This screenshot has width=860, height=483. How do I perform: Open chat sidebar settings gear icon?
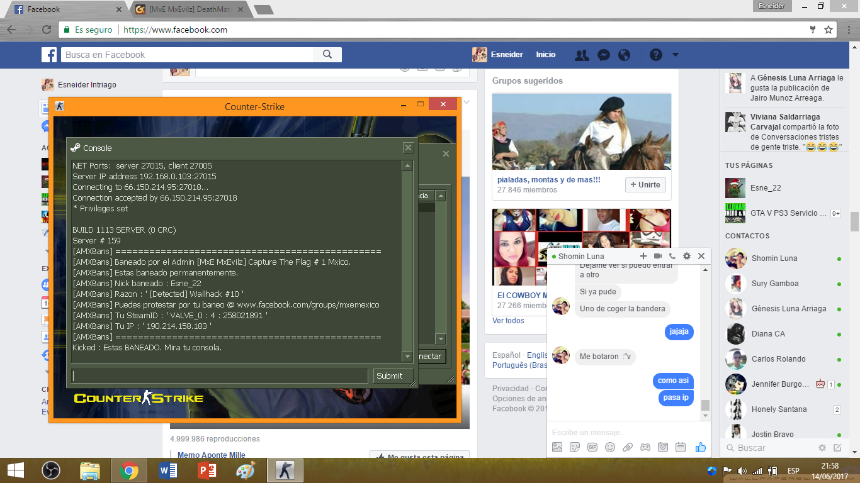click(x=822, y=448)
